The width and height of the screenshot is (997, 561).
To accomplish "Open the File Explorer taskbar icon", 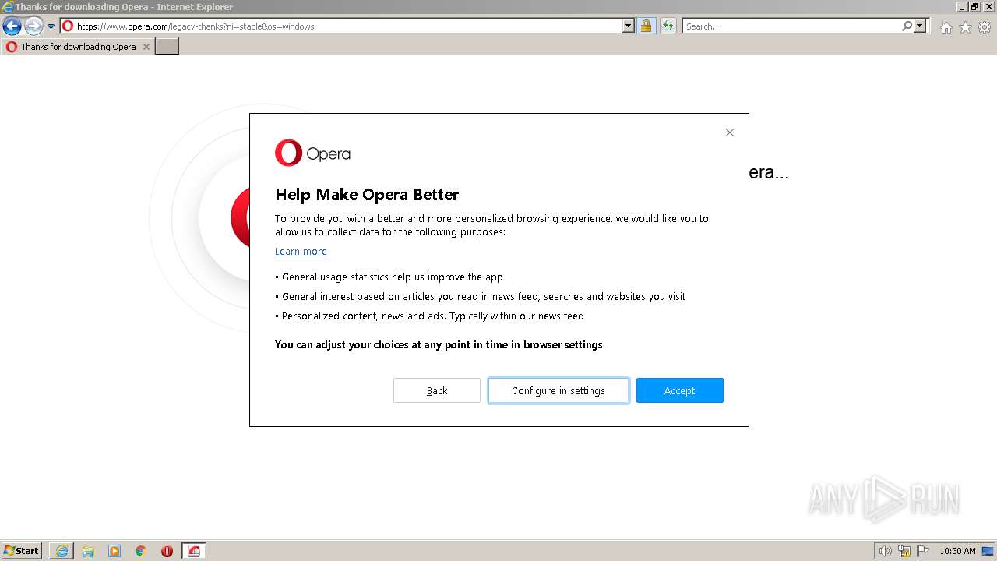I will 88,551.
